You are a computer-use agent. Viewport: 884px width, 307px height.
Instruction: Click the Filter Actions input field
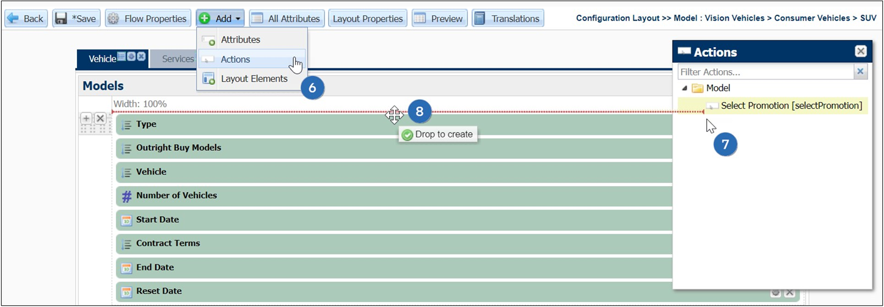765,72
